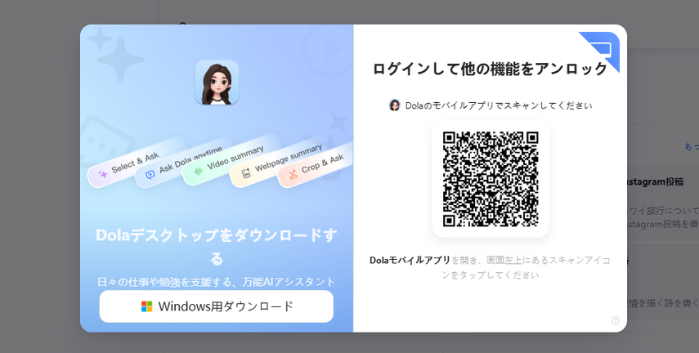
Task: Click the Instagram投稿 card title in background page
Action: 655,182
